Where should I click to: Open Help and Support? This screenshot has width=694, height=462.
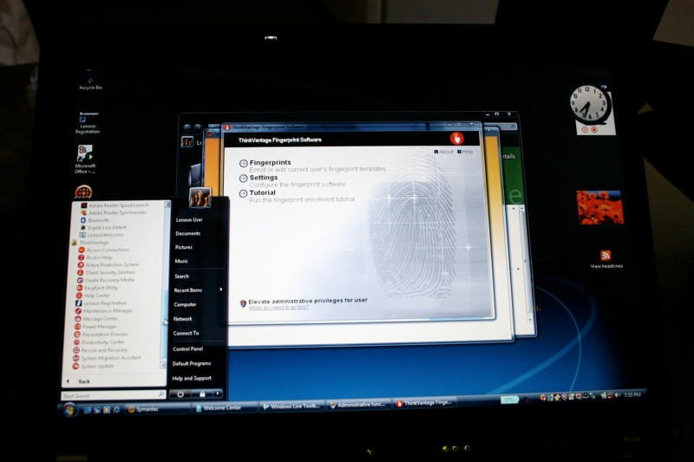(x=192, y=379)
